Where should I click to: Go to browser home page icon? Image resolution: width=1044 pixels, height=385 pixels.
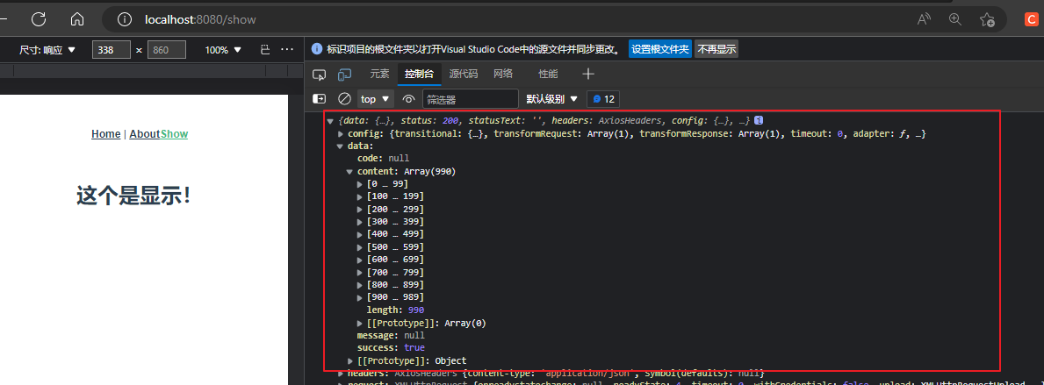pos(77,19)
